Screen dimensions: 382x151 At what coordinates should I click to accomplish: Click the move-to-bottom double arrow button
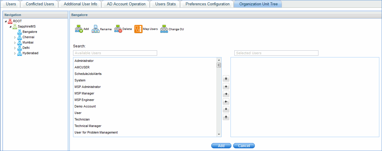pos(226,117)
